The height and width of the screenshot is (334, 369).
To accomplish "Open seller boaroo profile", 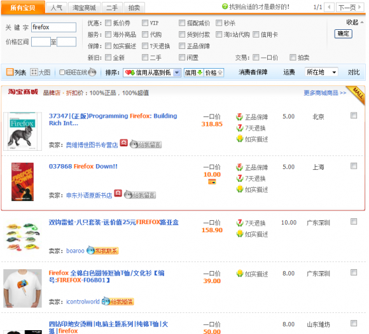I will (x=75, y=251).
